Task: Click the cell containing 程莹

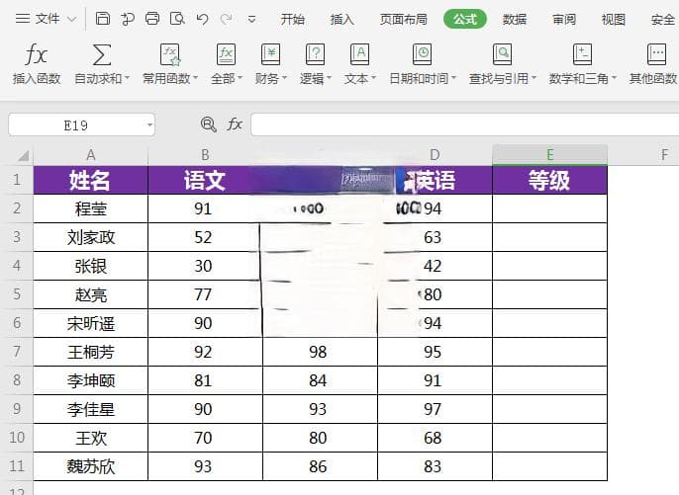Action: point(90,208)
